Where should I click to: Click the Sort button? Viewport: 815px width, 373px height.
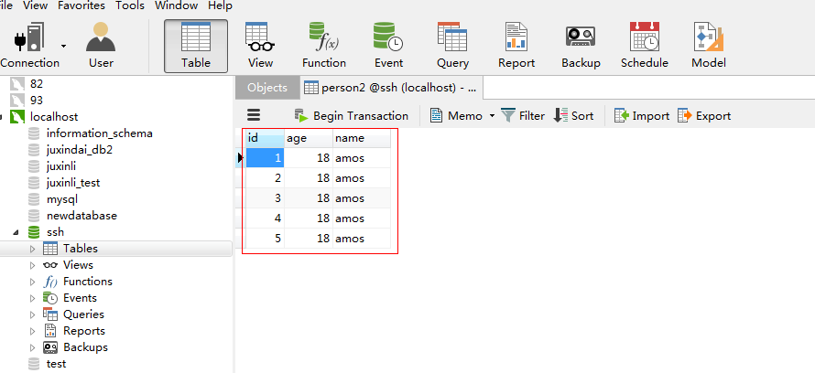click(574, 116)
